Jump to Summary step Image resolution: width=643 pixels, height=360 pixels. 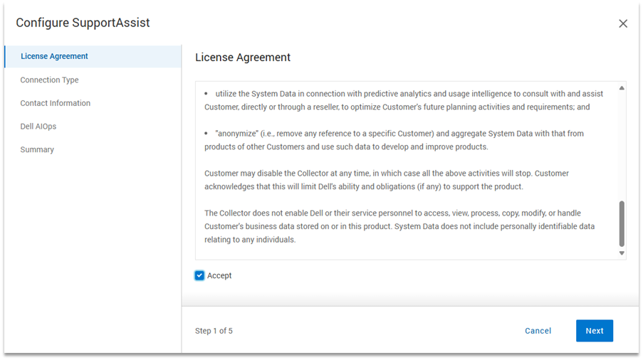(x=37, y=150)
